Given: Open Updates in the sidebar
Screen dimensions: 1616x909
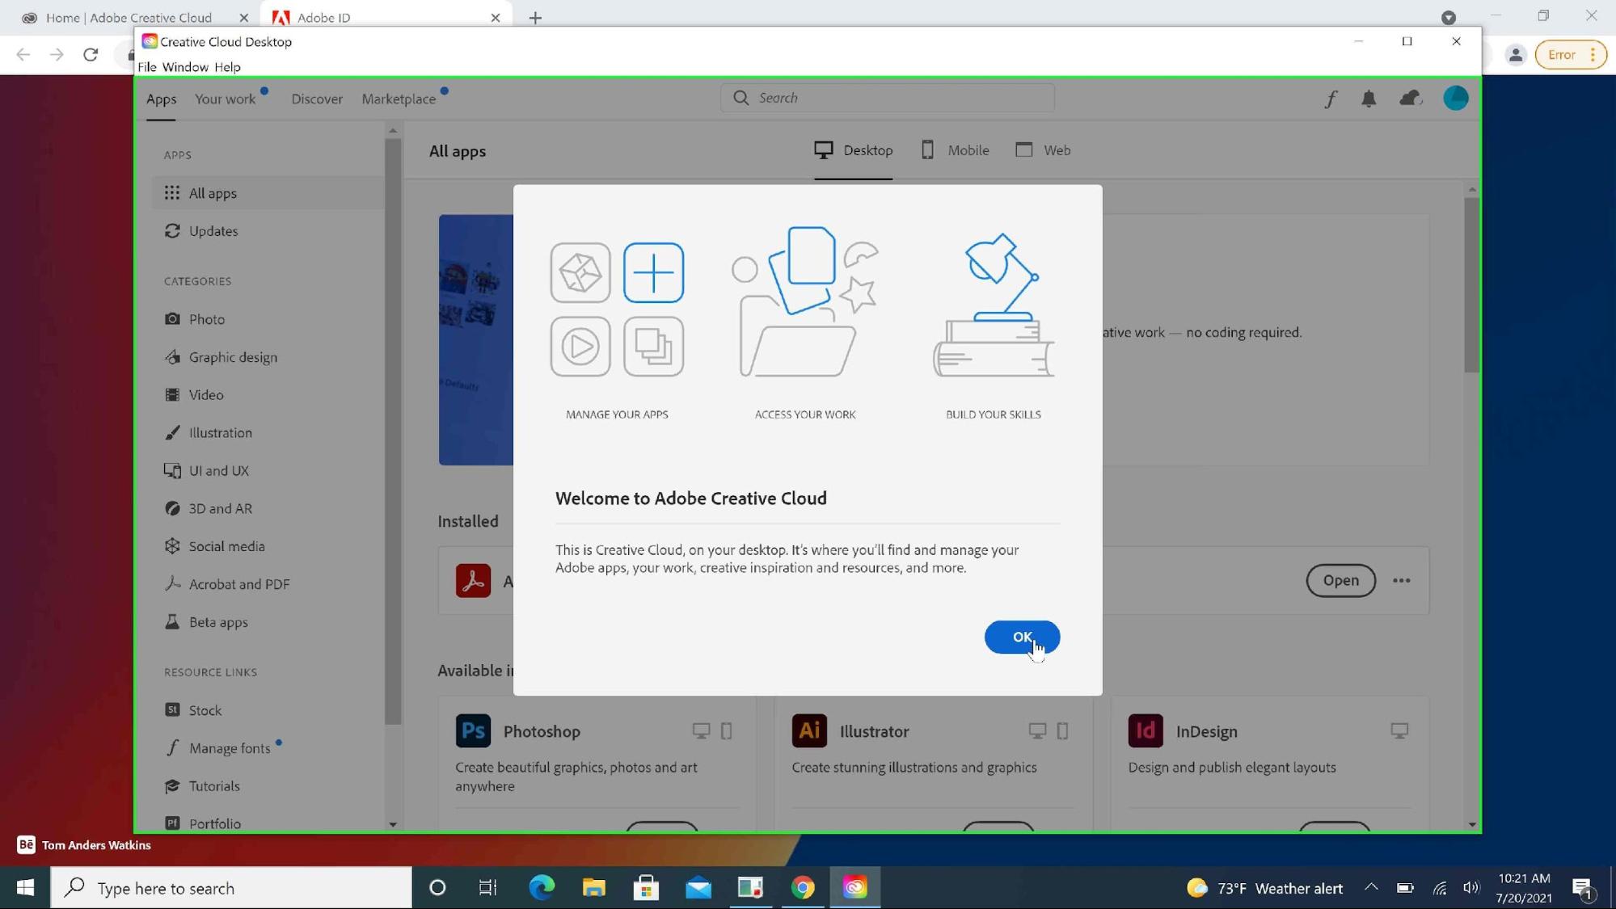Looking at the screenshot, I should coord(213,231).
